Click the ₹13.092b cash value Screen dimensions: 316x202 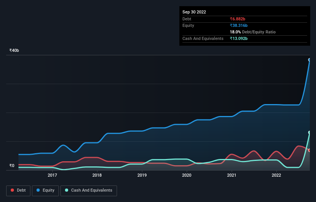239,38
